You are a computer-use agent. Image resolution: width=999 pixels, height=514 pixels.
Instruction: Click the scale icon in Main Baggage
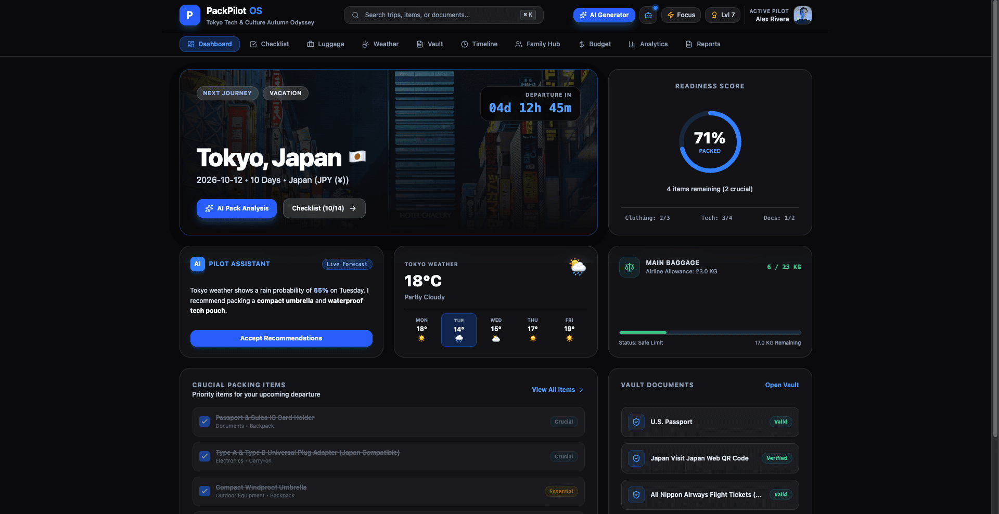tap(630, 267)
